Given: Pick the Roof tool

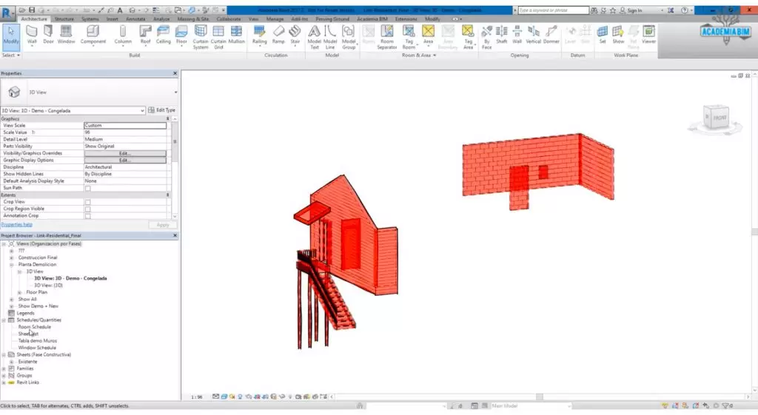Looking at the screenshot, I should 144,33.
